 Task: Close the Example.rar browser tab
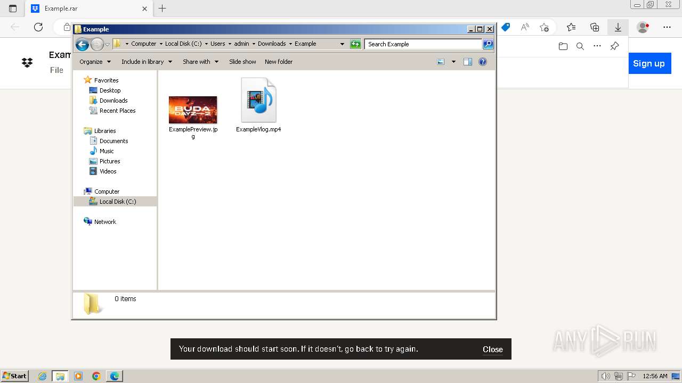coord(144,9)
